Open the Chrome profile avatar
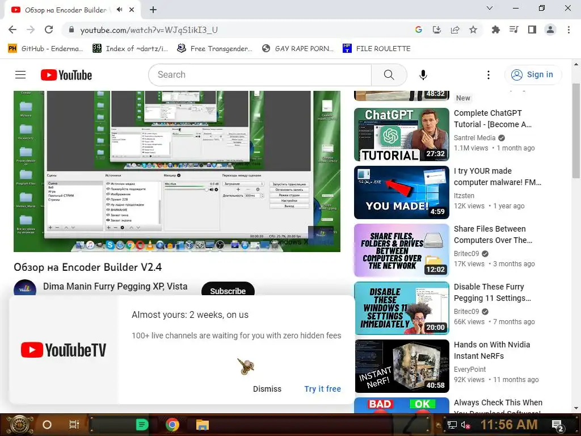This screenshot has height=436, width=581. (550, 30)
